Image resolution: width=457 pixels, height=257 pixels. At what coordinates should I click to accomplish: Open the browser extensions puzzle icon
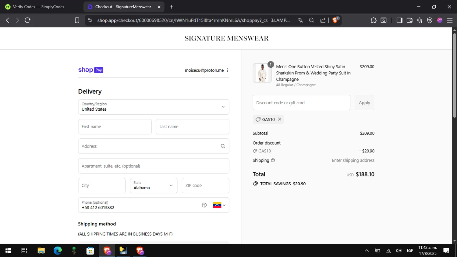tap(374, 20)
